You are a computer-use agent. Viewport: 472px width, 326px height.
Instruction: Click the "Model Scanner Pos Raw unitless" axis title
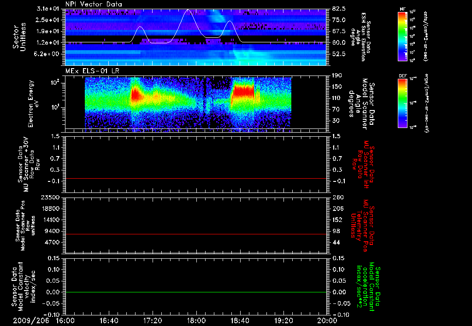pyautogui.click(x=25, y=226)
